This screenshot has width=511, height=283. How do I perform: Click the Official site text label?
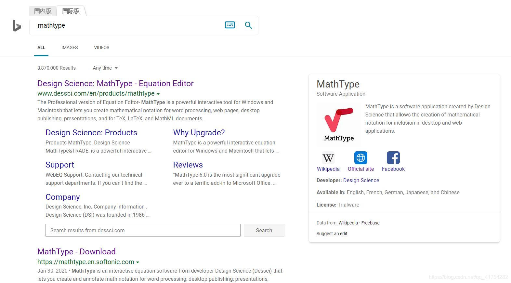361,169
